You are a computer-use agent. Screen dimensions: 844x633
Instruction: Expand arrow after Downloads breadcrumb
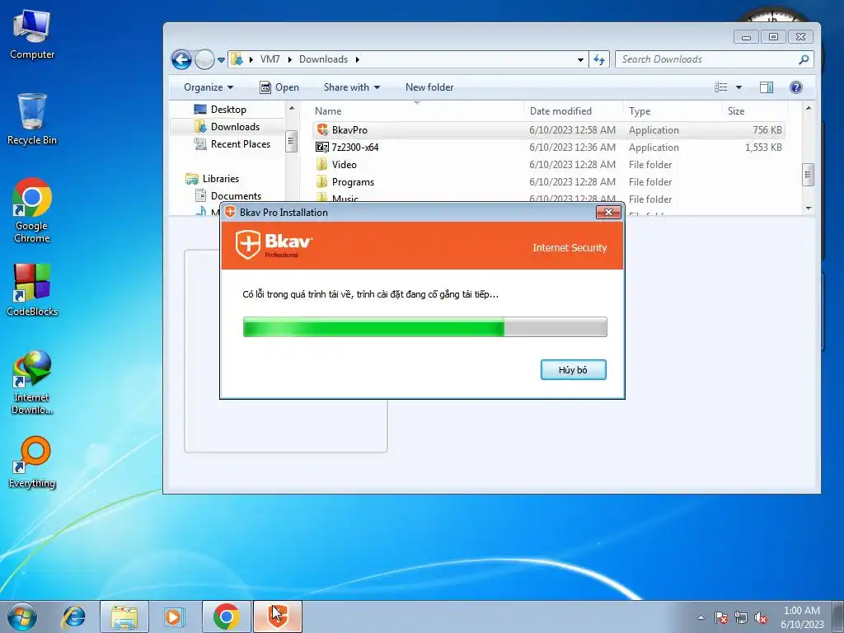[x=357, y=59]
